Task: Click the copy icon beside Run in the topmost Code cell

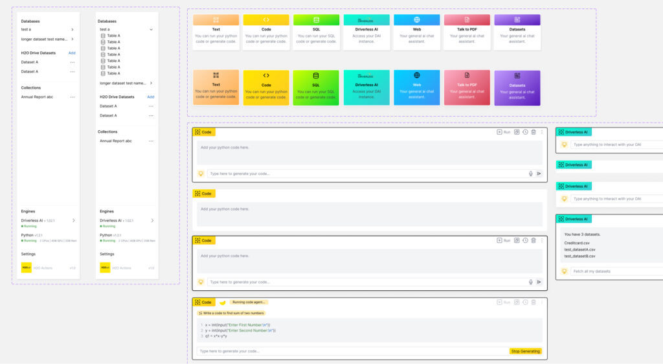Action: pos(517,132)
